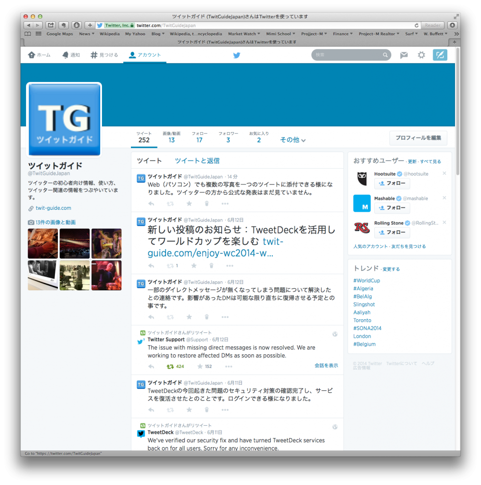
Task: Switch to ツイートと返信 tab
Action: pos(197,161)
